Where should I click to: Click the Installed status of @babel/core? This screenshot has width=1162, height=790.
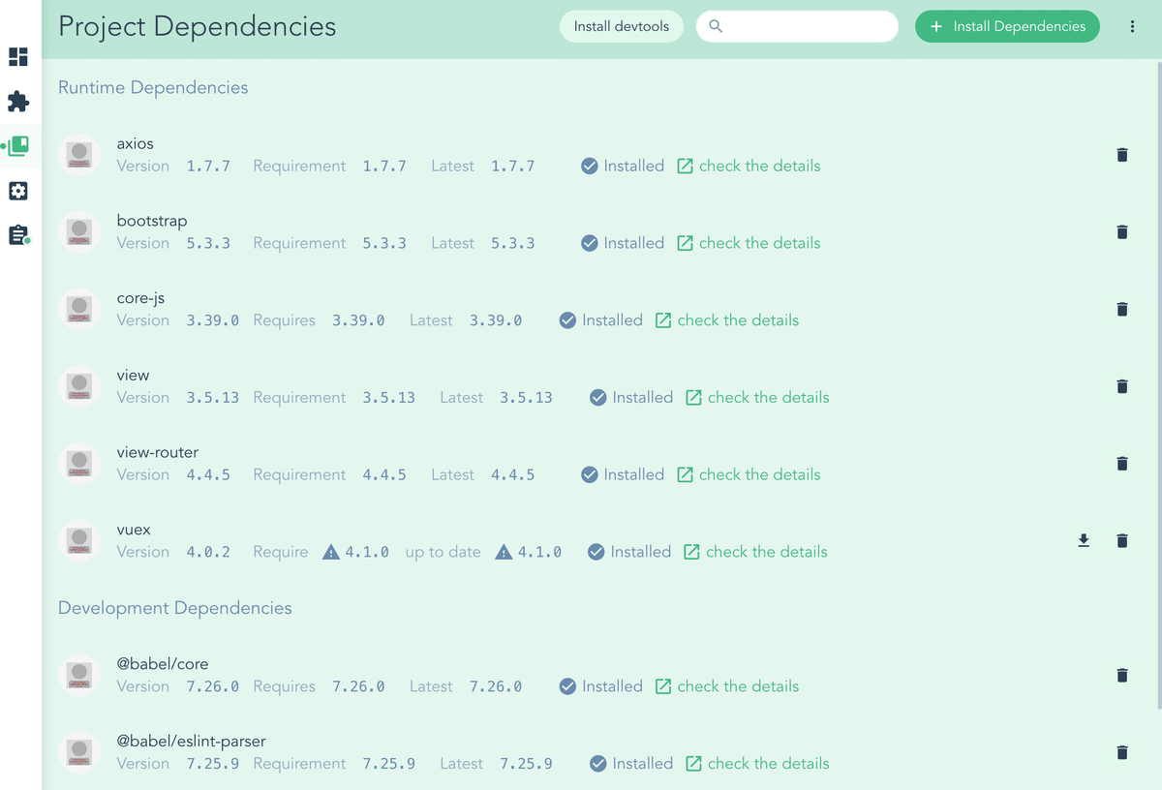click(601, 686)
